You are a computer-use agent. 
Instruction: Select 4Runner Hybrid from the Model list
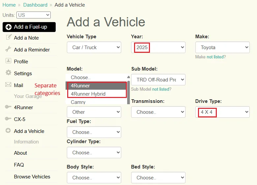(88, 94)
